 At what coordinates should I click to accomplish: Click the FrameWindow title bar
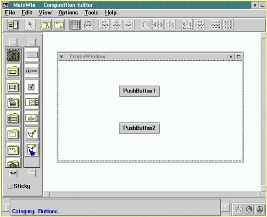coord(146,57)
